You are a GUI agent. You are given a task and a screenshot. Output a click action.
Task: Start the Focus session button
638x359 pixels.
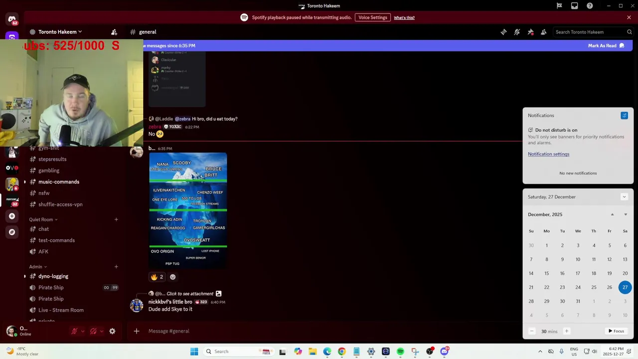617,331
